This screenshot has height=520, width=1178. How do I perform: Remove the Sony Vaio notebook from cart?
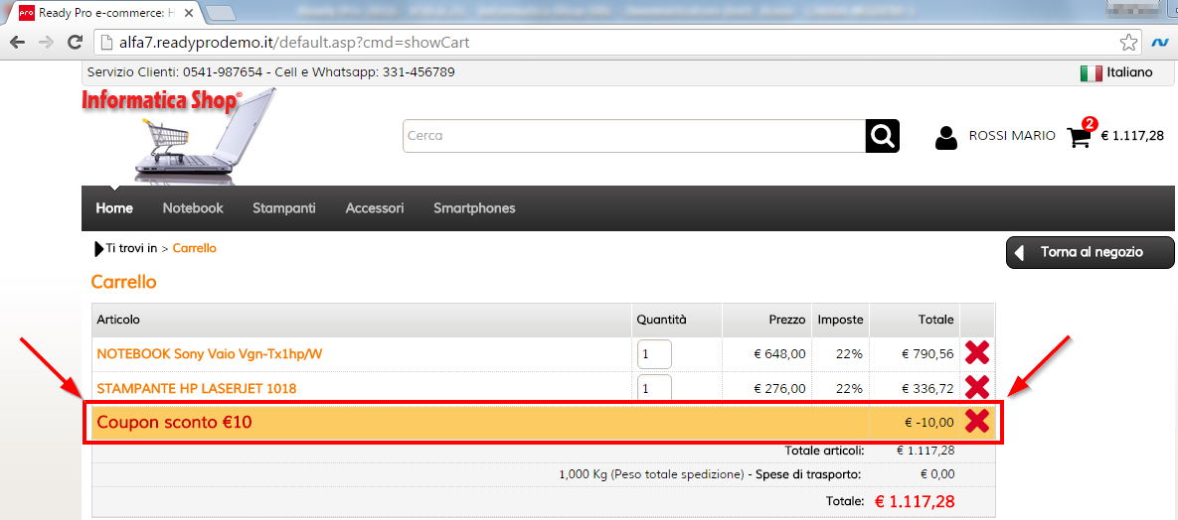(x=976, y=352)
